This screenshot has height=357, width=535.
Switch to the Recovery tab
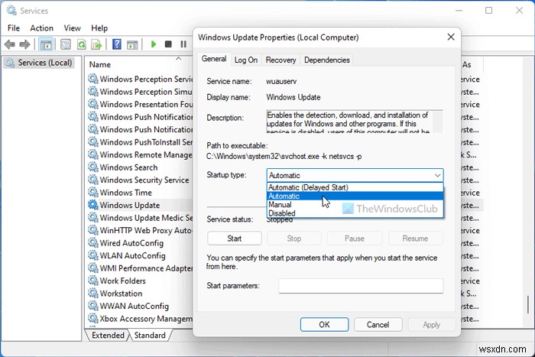280,60
